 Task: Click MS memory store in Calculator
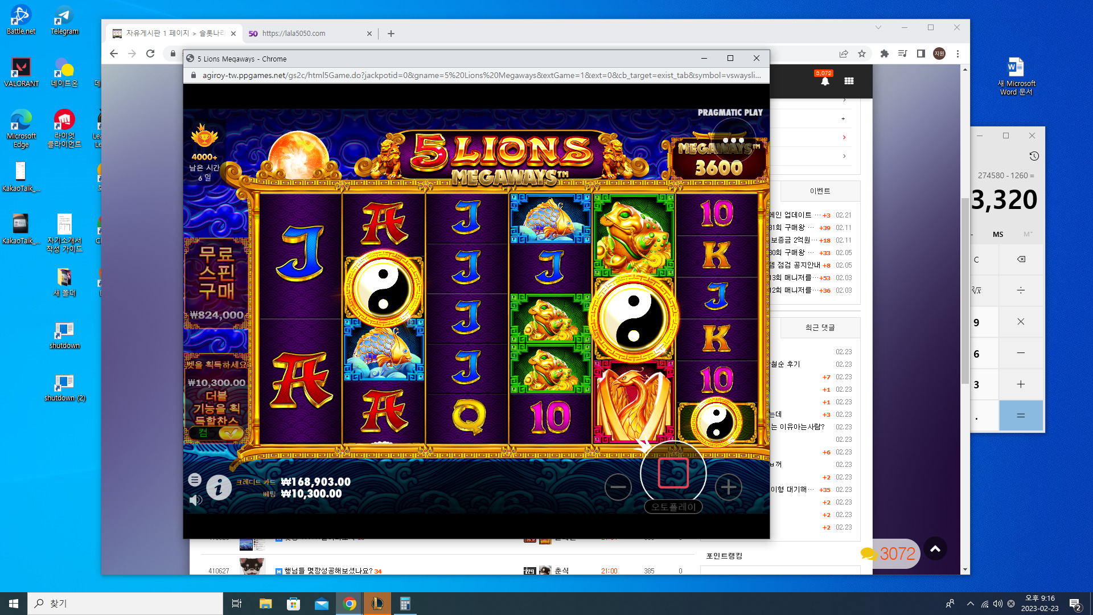[998, 234]
